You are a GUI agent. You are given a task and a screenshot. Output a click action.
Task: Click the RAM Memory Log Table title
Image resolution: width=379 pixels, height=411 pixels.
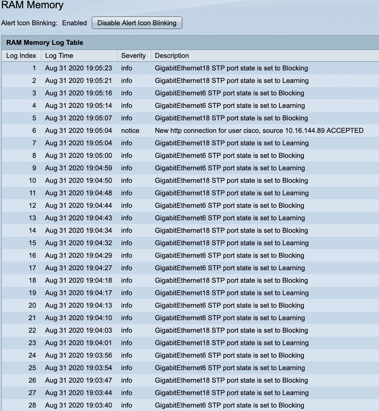45,42
